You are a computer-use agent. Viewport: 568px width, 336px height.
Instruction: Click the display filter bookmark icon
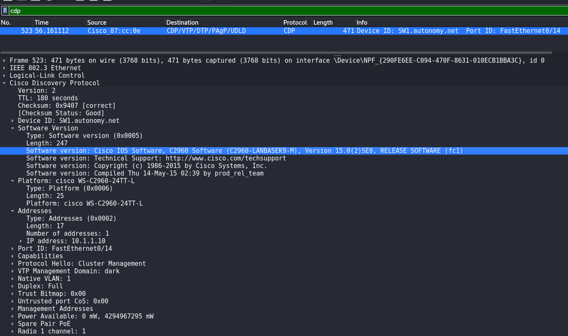pyautogui.click(x=5, y=11)
